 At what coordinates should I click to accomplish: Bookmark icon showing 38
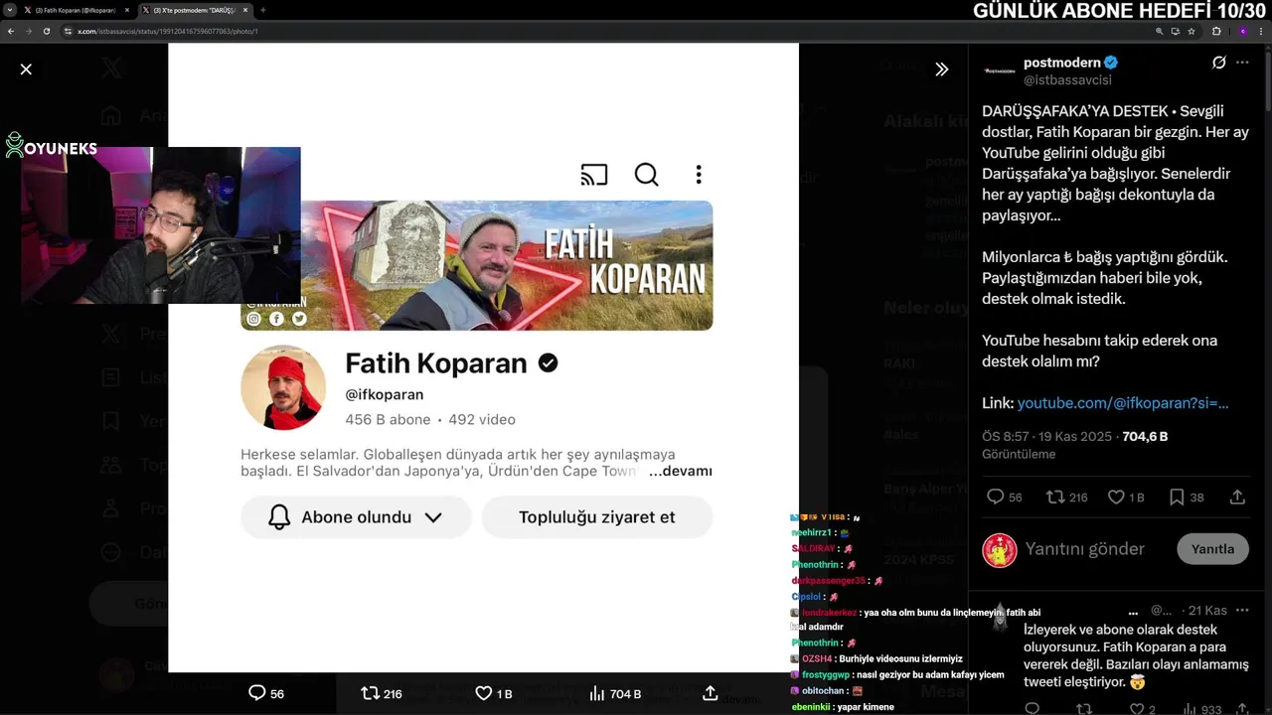tap(1177, 497)
